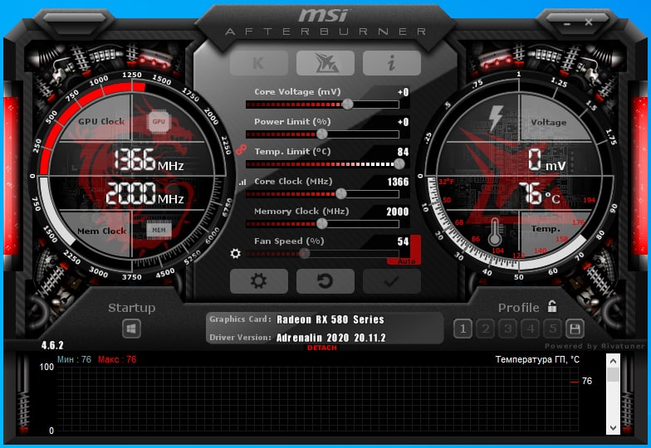Select profile slot 4
The height and width of the screenshot is (448, 651).
tap(530, 329)
